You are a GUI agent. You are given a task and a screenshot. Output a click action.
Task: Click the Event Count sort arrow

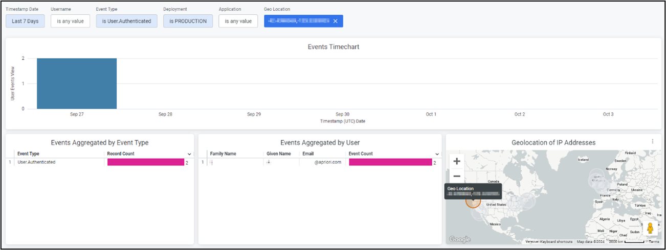pyautogui.click(x=437, y=154)
